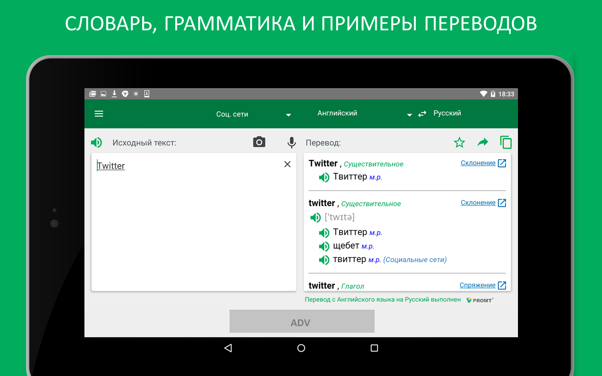This screenshot has width=602, height=376.
Task: Open the Английский source language dropdown
Action: 364,113
